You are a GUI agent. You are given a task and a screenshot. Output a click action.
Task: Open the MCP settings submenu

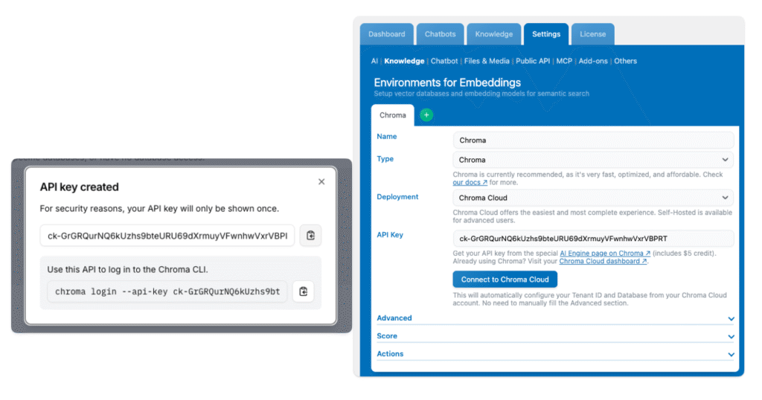(564, 61)
